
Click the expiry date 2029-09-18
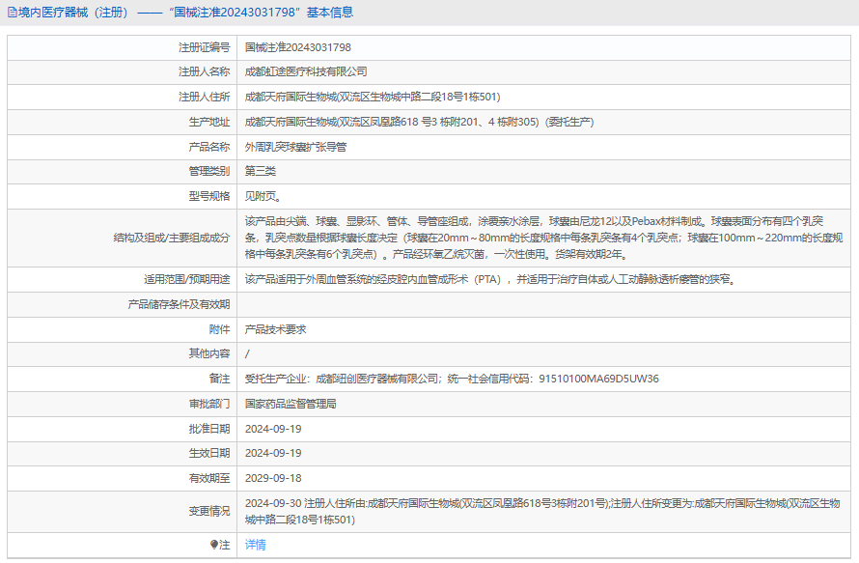pos(273,478)
